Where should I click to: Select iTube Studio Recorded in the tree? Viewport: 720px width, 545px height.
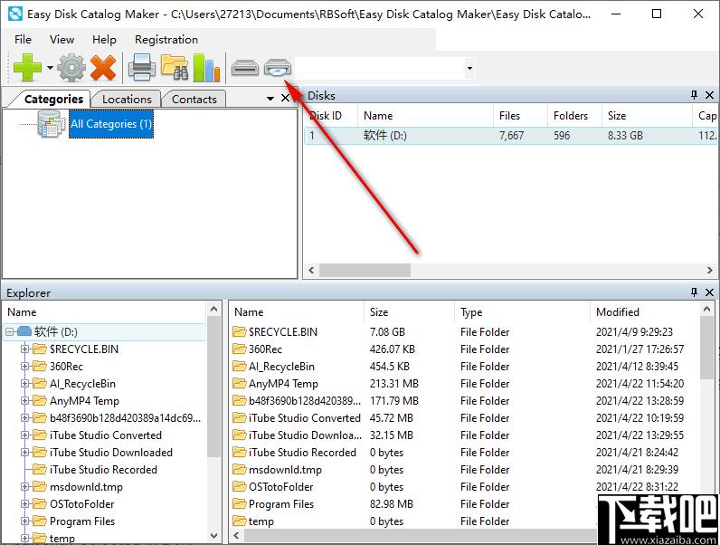point(103,470)
